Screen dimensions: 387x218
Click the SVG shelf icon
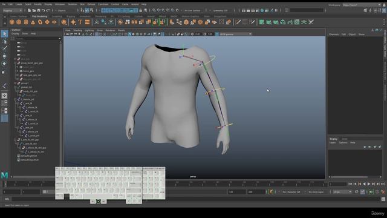pos(87,22)
